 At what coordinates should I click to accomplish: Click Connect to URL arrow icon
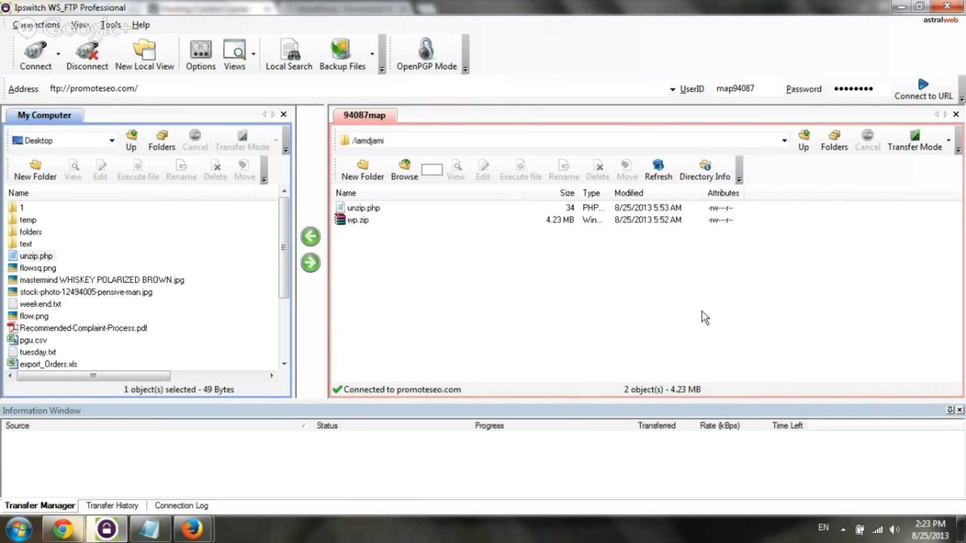click(x=923, y=84)
